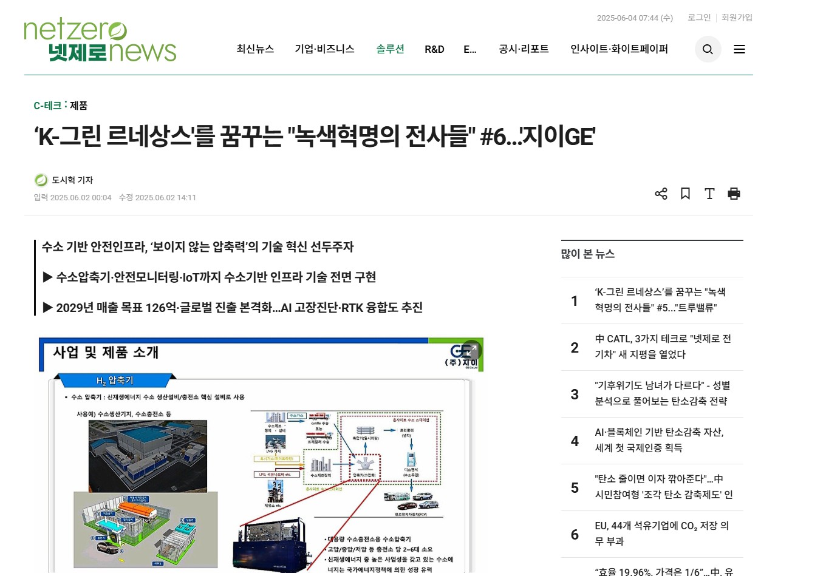
Task: Click the 로그인 link
Action: 698,18
